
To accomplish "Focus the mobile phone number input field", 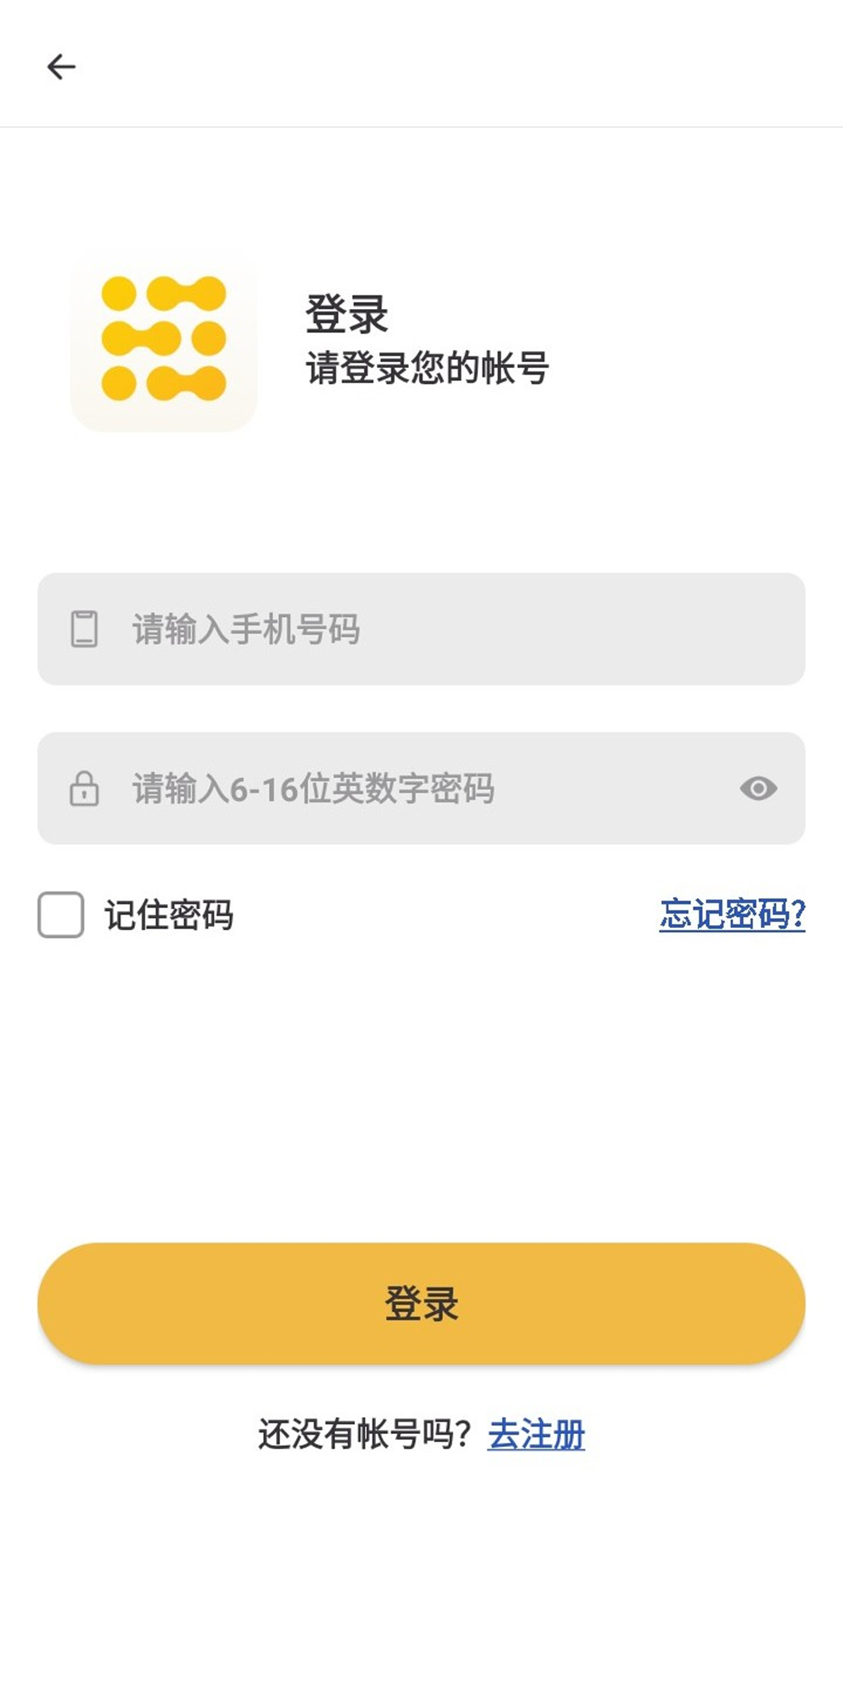I will tap(525, 628).
